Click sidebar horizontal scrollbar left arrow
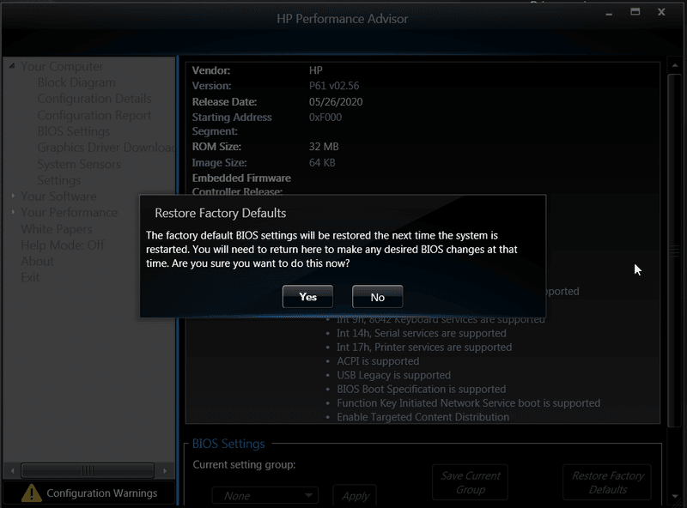This screenshot has width=687, height=508. (x=12, y=471)
